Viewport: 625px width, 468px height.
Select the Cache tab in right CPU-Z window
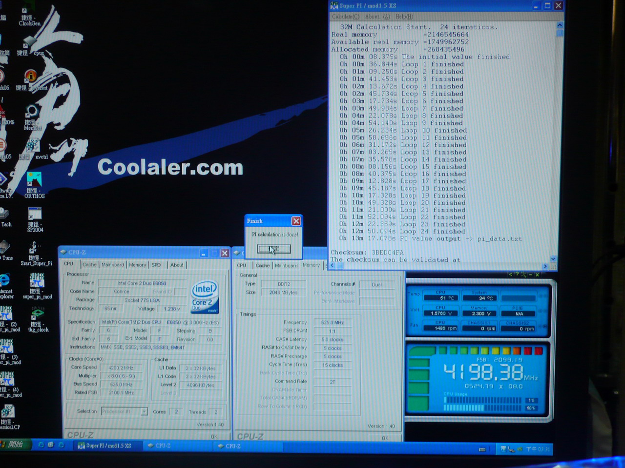click(x=263, y=265)
